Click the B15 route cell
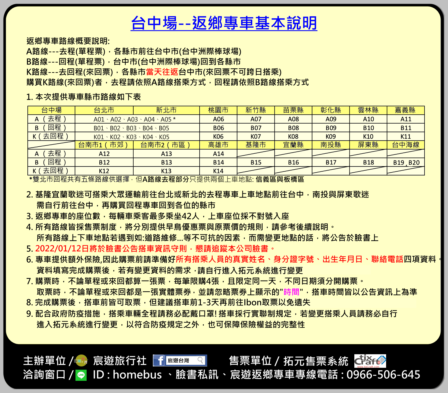The width and height of the screenshot is (448, 393). (x=256, y=162)
